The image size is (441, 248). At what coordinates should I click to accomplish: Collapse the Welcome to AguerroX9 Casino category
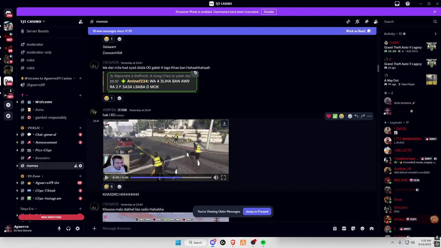point(48,78)
